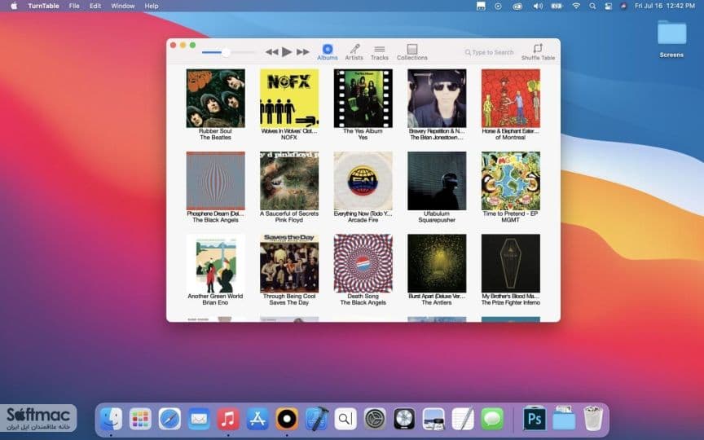
Task: Switch to the Artists view
Action: click(354, 52)
